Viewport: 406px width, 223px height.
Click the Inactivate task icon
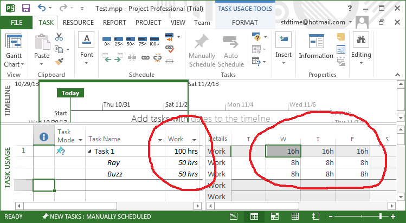170,62
